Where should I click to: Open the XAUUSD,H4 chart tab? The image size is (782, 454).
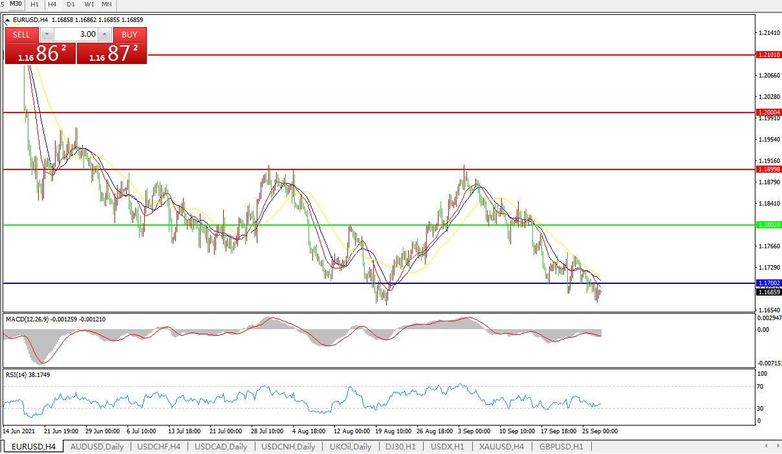(x=501, y=447)
